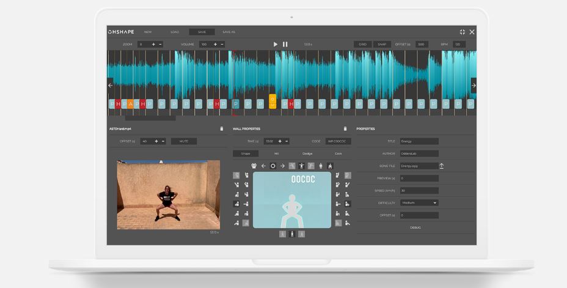Viewport: 567px width, 288px height.
Task: Increase the zoom with the plus button
Action: (153, 45)
